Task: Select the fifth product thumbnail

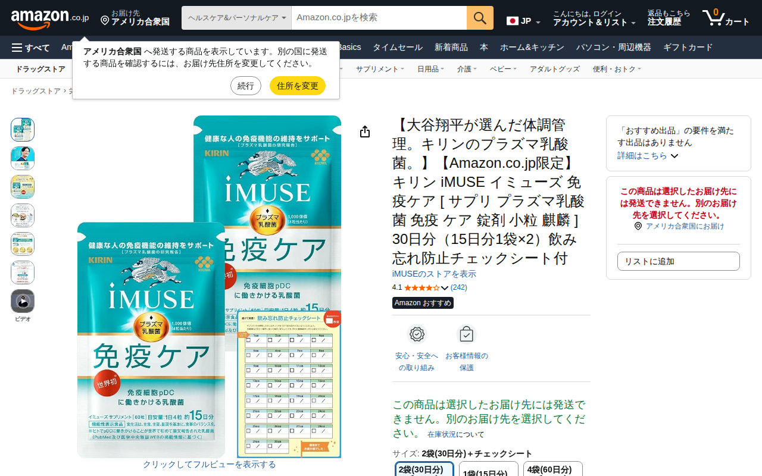Action: click(23, 244)
